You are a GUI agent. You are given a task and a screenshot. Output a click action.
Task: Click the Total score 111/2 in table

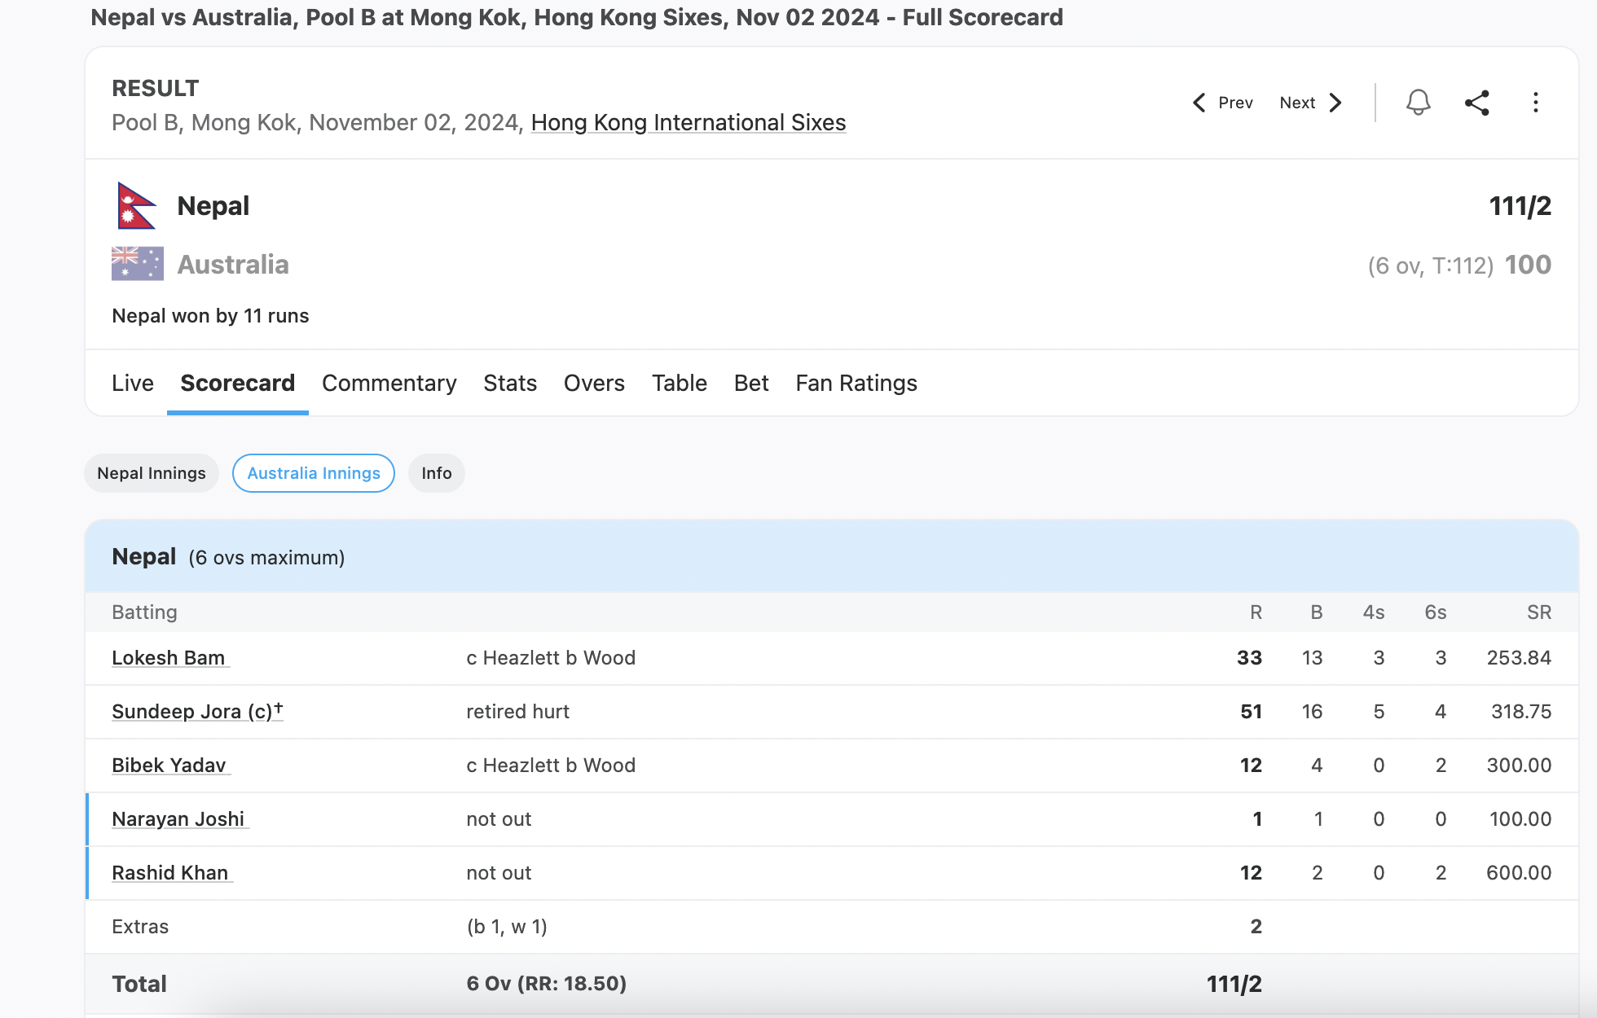[1234, 984]
